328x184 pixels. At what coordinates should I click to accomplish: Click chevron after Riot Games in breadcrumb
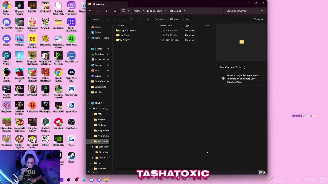[x=184, y=11]
